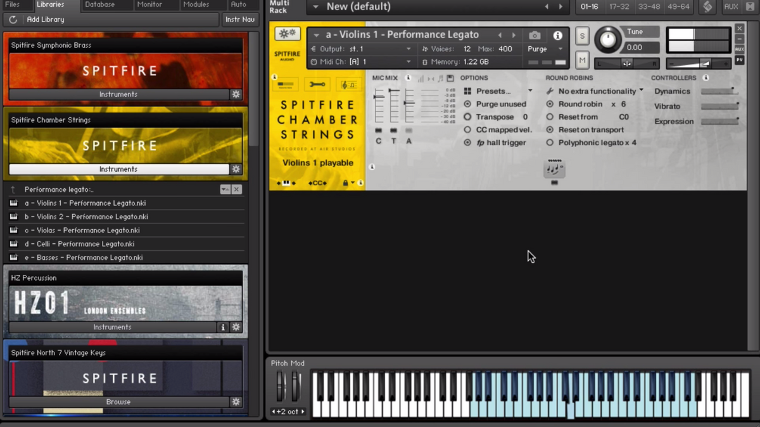Open the music notation view icon
Viewport: 760px width, 427px height.
pos(348,84)
